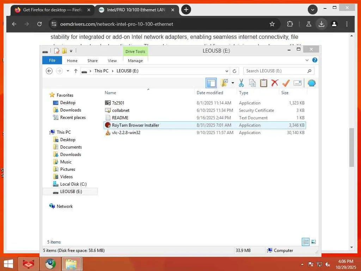This screenshot has height=271, width=361.
Task: Open the Manage ribbon tab
Action: click(x=135, y=61)
